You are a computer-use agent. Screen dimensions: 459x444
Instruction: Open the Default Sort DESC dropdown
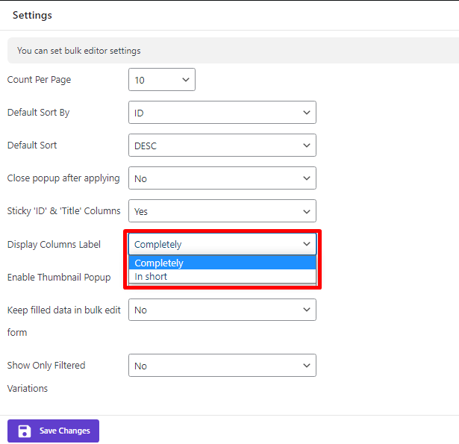pos(222,146)
